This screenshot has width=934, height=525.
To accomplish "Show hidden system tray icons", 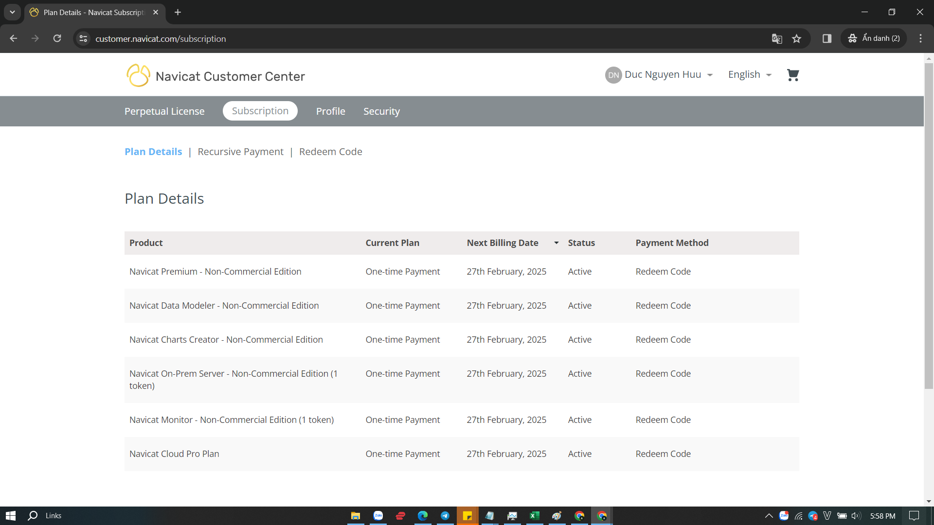I will (769, 516).
